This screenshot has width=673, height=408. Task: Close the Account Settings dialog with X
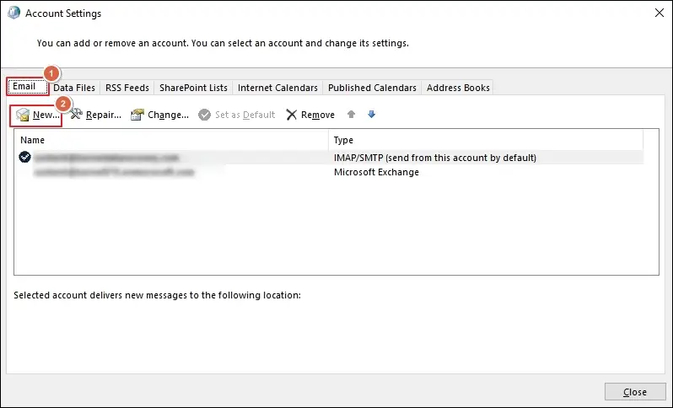660,13
